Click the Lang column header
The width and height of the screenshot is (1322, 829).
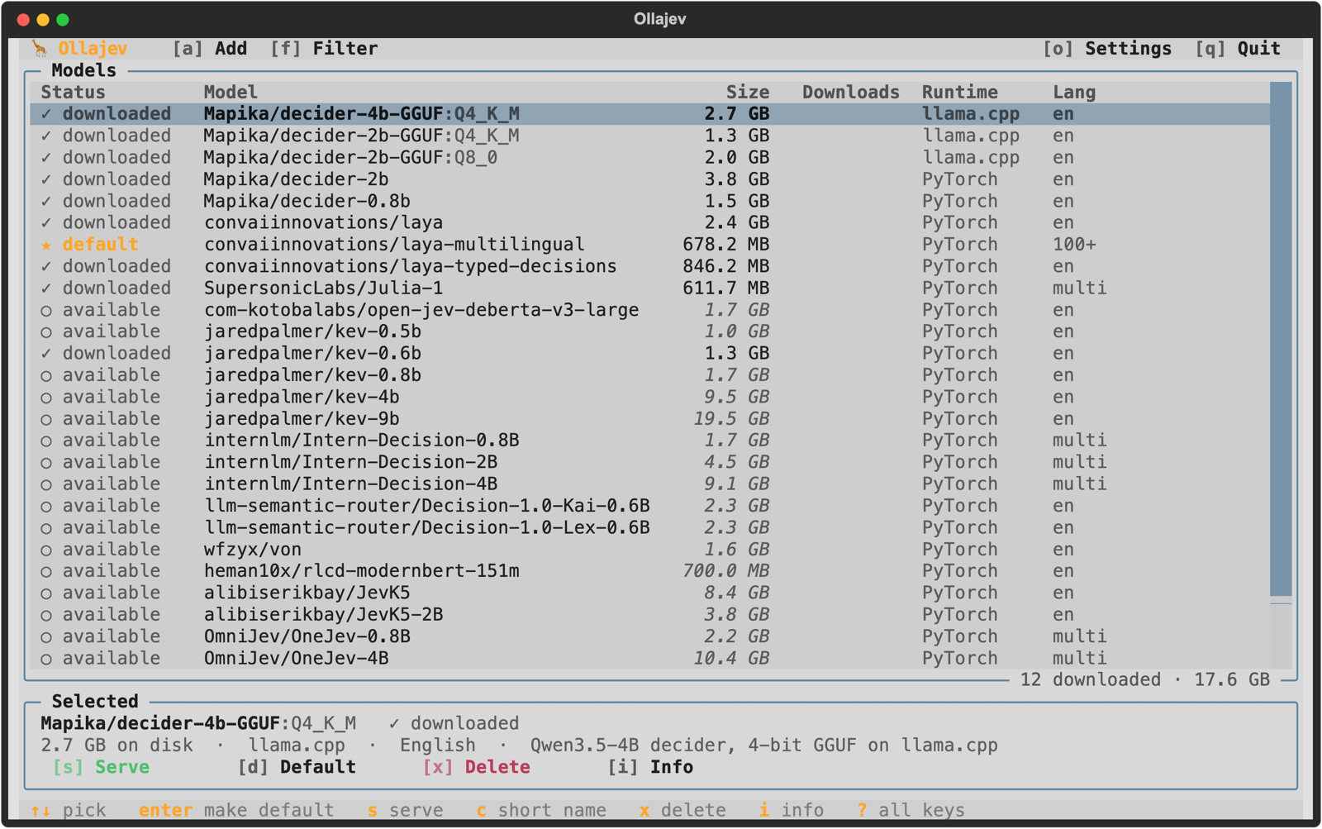point(1074,93)
